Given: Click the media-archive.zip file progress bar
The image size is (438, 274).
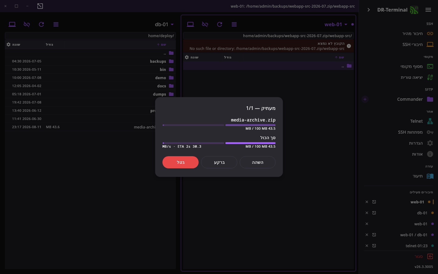Looking at the screenshot, I should (x=219, y=125).
